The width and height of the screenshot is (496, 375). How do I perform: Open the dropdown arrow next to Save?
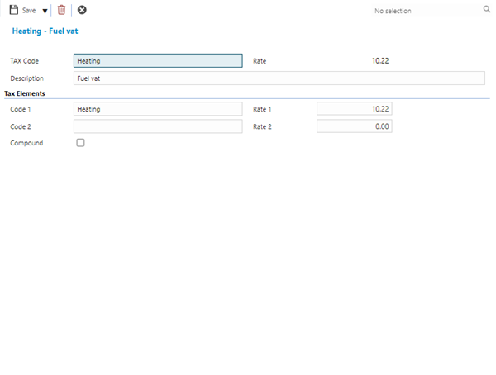tap(45, 11)
